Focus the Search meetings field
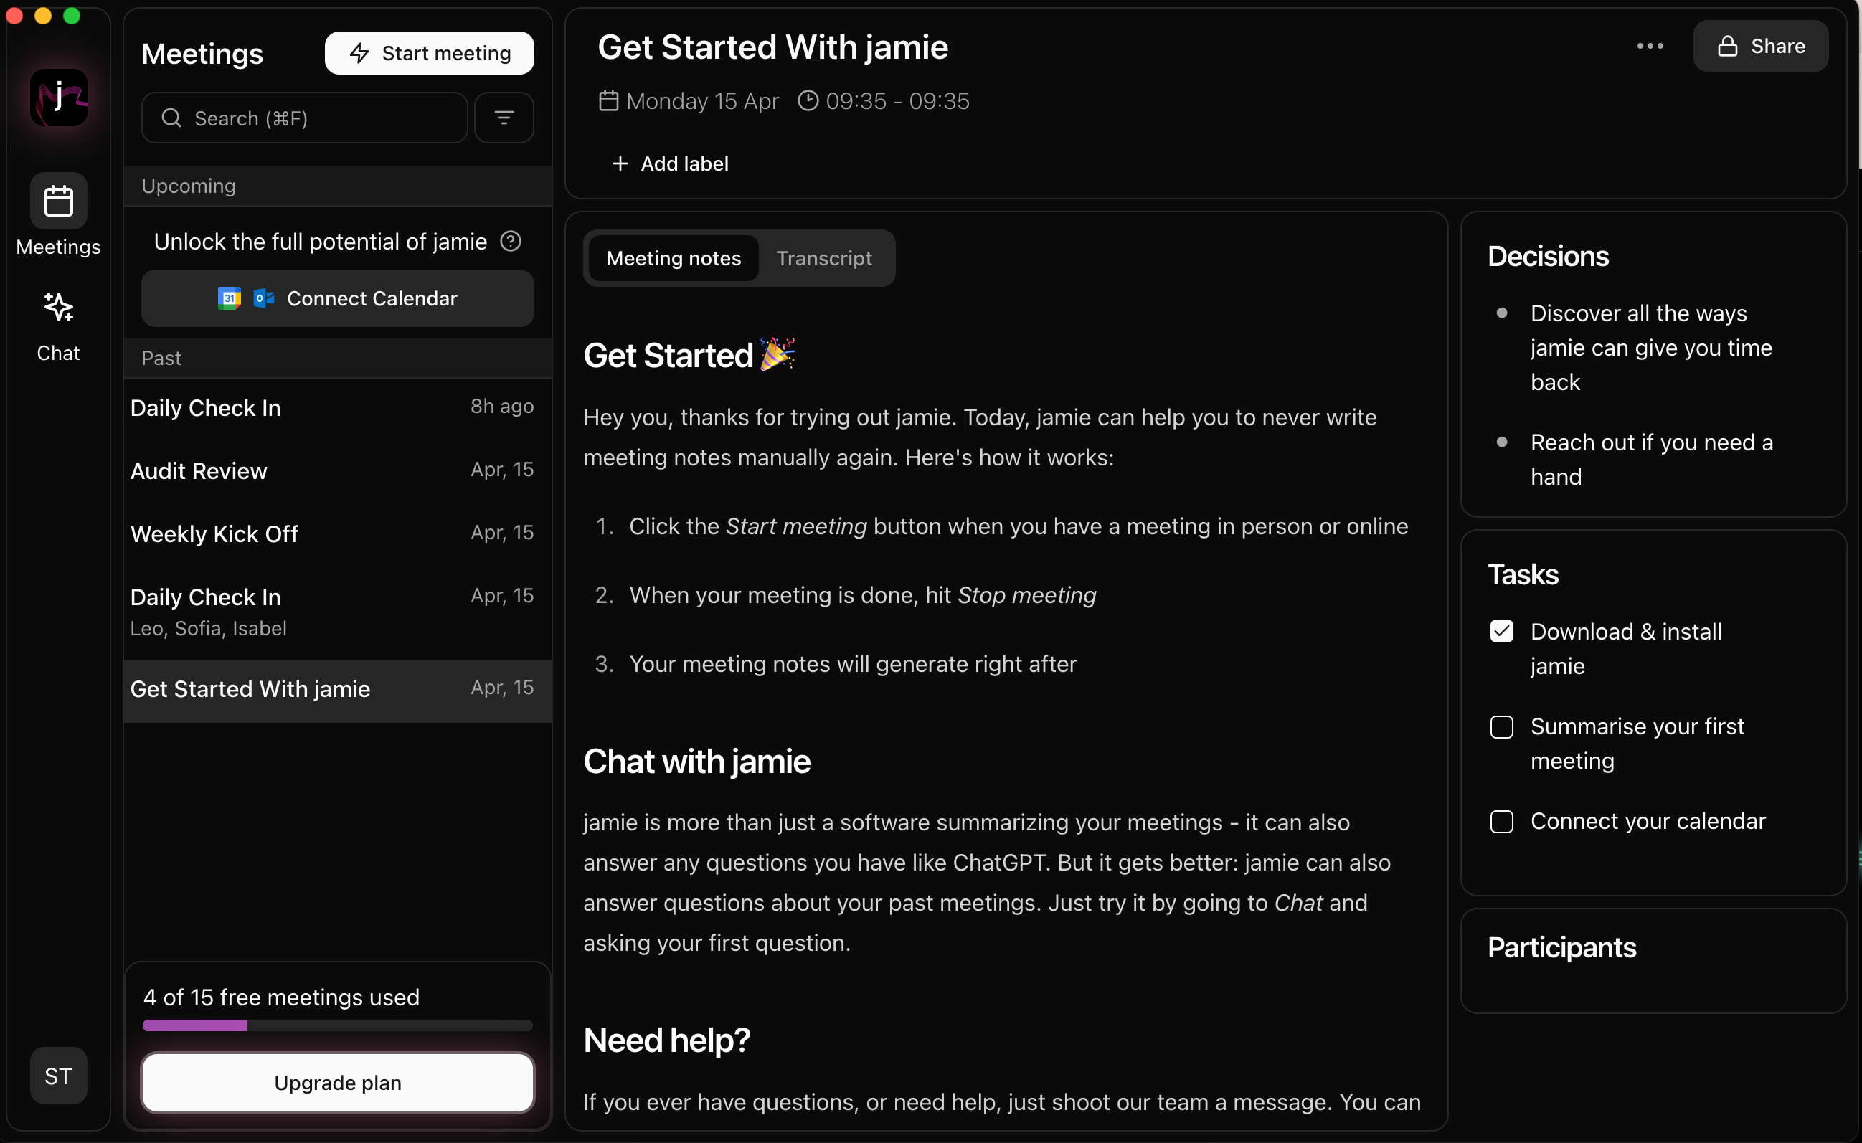The width and height of the screenshot is (1862, 1143). tap(304, 118)
